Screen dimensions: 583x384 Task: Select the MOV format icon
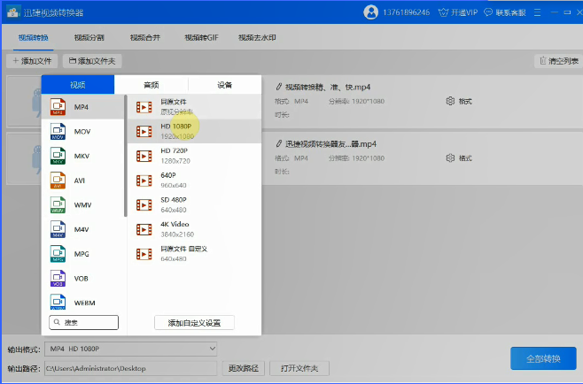coord(58,132)
